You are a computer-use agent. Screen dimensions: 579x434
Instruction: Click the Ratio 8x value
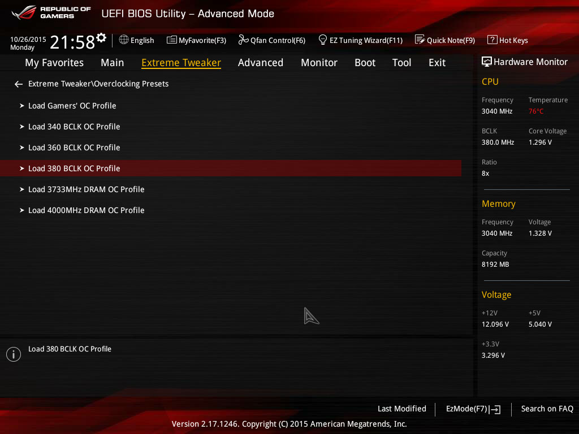(485, 173)
